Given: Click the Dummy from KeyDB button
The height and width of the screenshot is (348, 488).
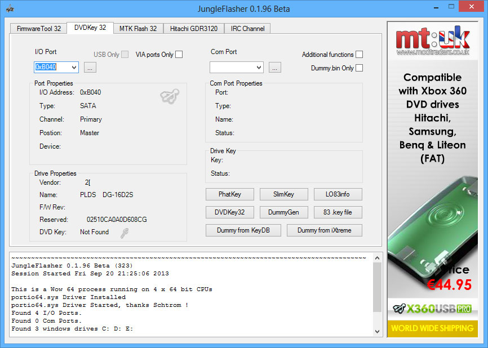Looking at the screenshot, I should click(243, 230).
